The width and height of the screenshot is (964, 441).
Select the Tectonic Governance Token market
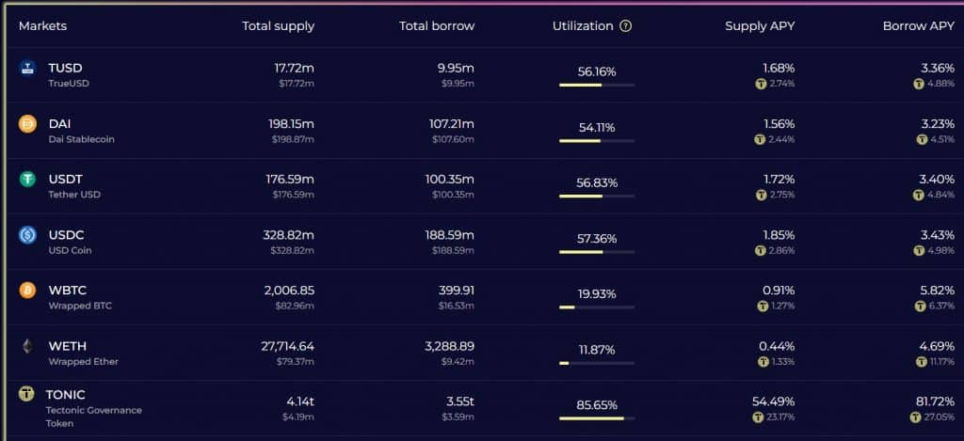coord(482,408)
